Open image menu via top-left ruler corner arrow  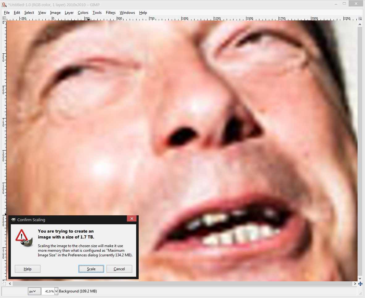[4, 18]
